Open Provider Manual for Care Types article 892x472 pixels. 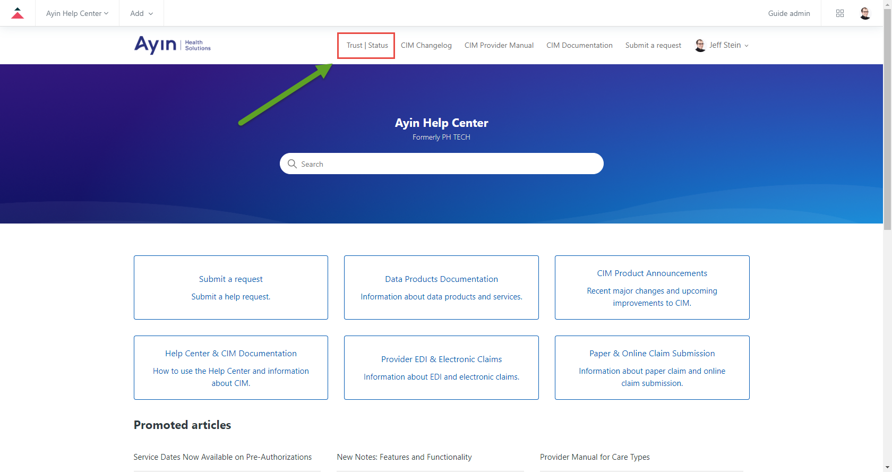coord(595,457)
